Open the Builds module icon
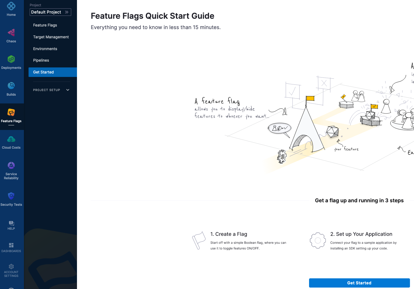 click(x=11, y=86)
